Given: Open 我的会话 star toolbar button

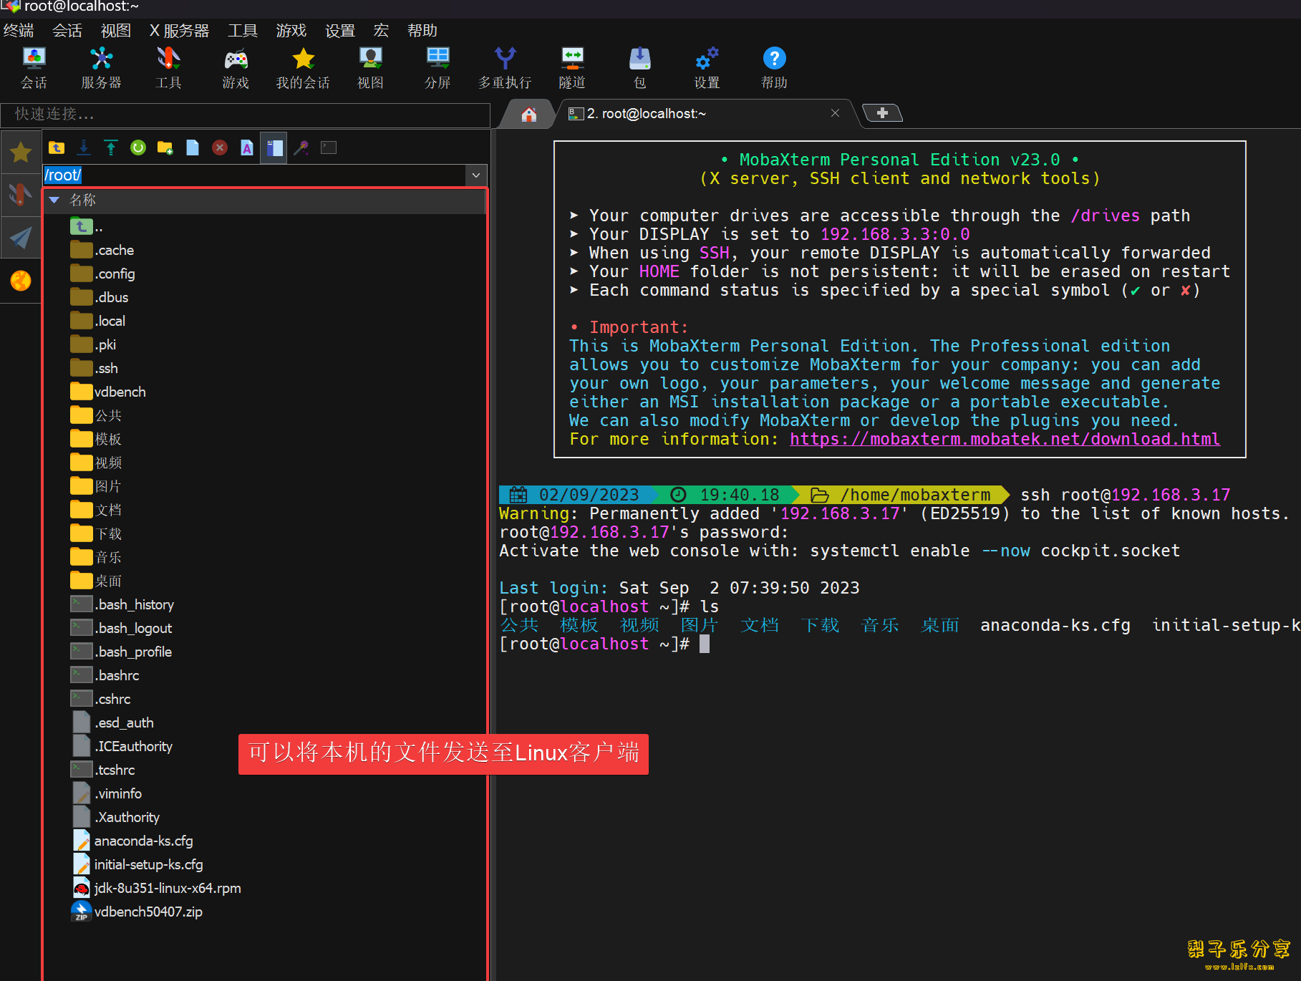Looking at the screenshot, I should (x=303, y=68).
